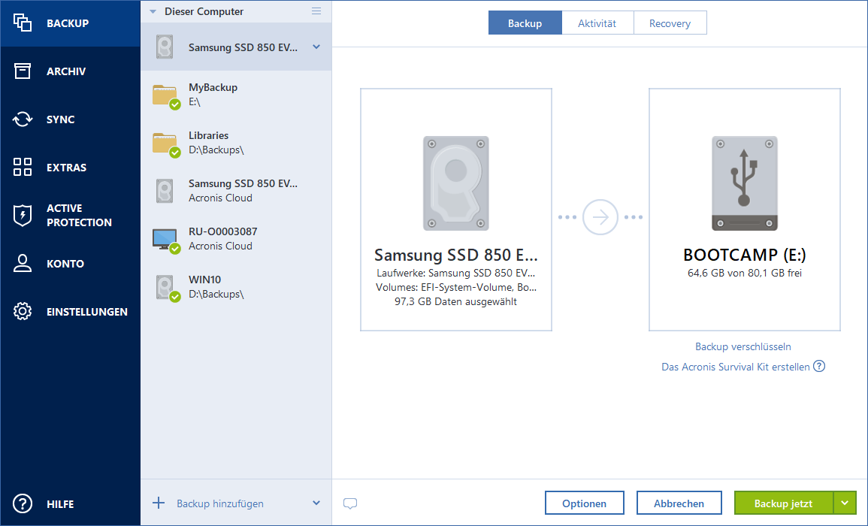Screen dimensions: 868x526
Task: Open the Archiv section icon
Action: 23,71
